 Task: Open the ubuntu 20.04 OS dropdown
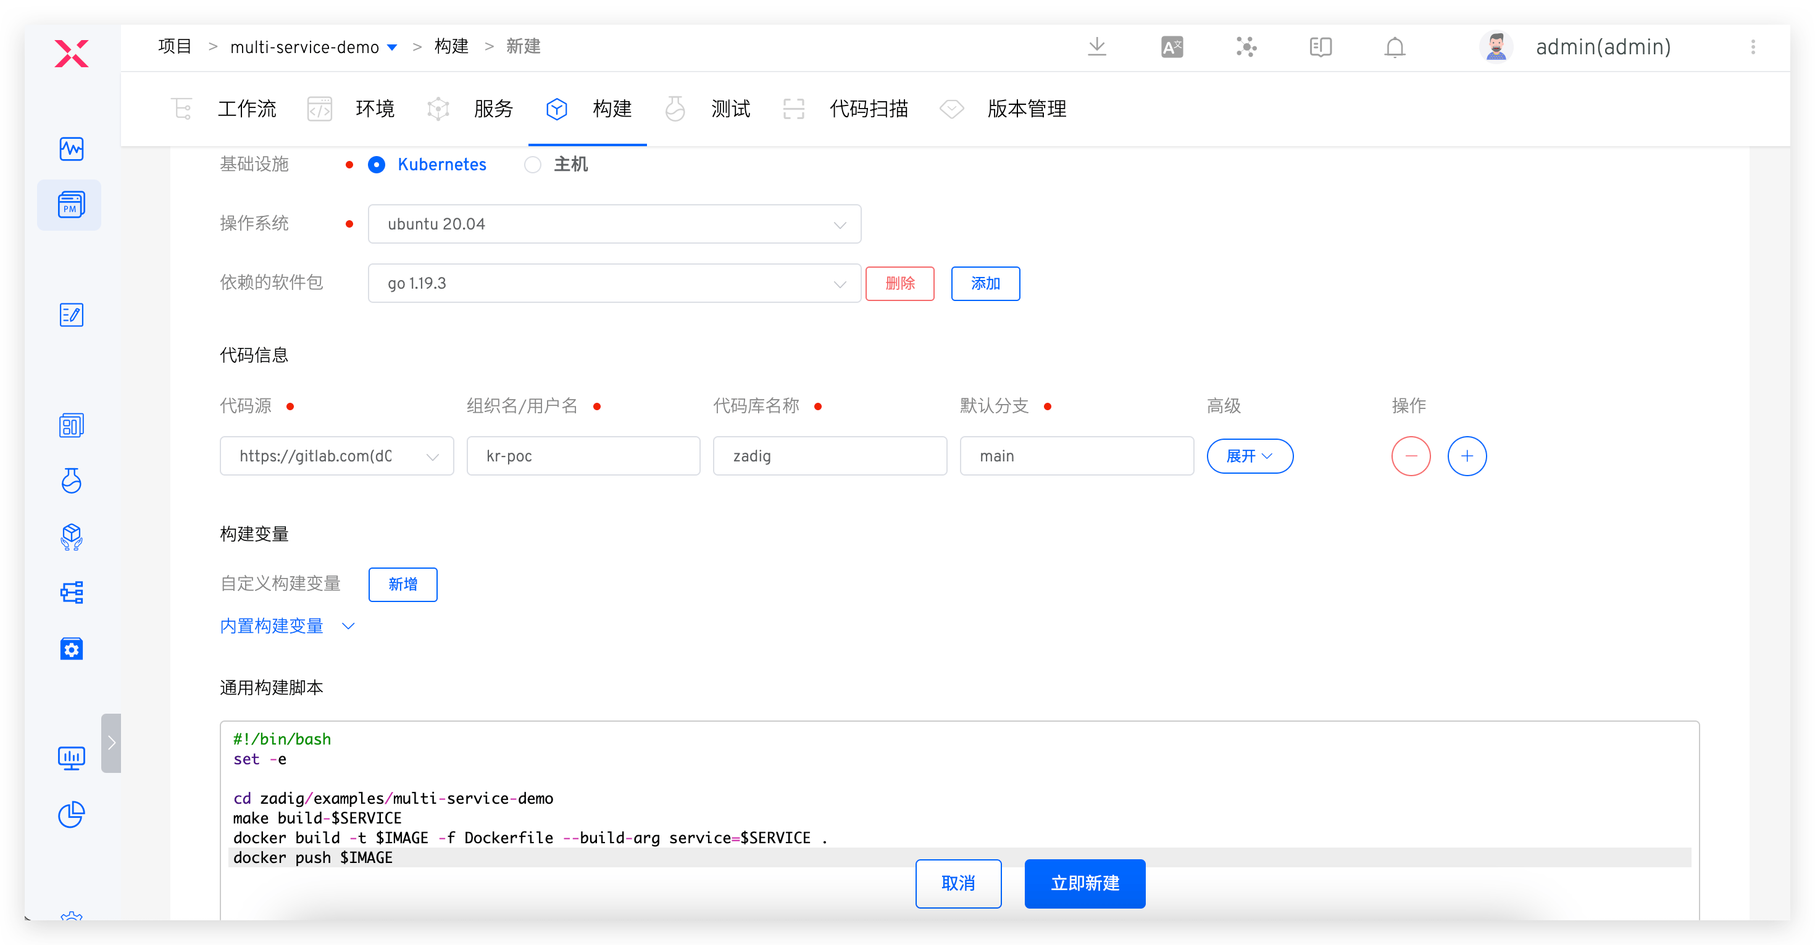[x=614, y=224]
